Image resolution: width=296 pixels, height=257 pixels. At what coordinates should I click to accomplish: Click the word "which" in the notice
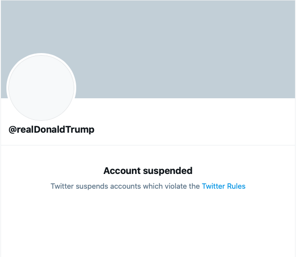pyautogui.click(x=152, y=186)
